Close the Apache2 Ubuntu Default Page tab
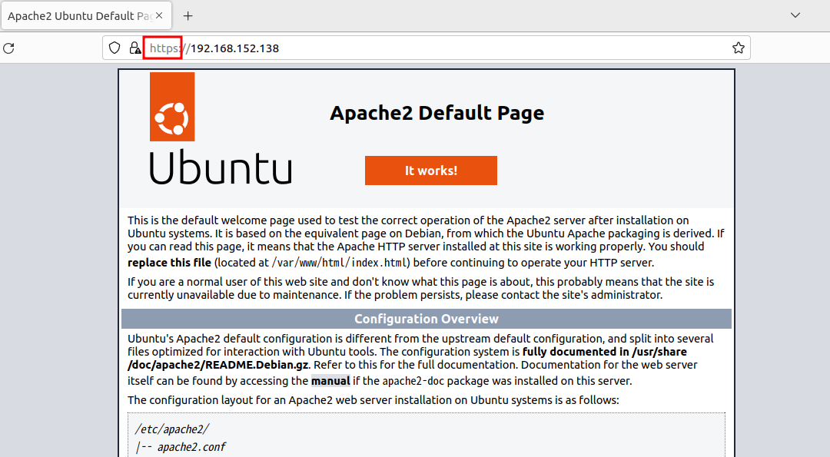 tap(159, 16)
